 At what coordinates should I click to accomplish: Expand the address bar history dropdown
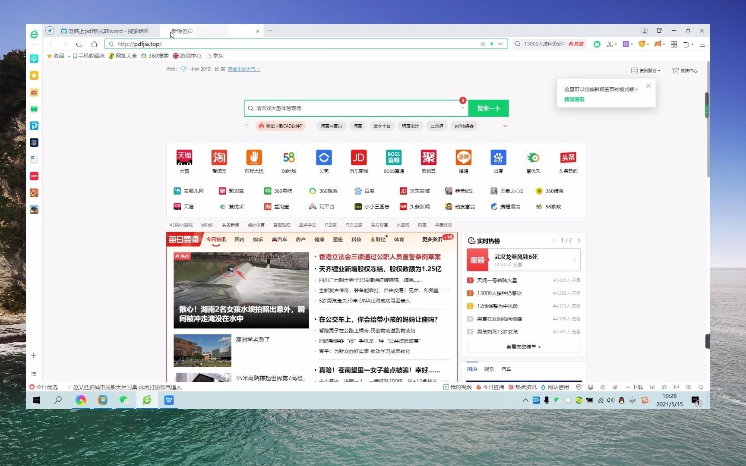click(x=500, y=44)
